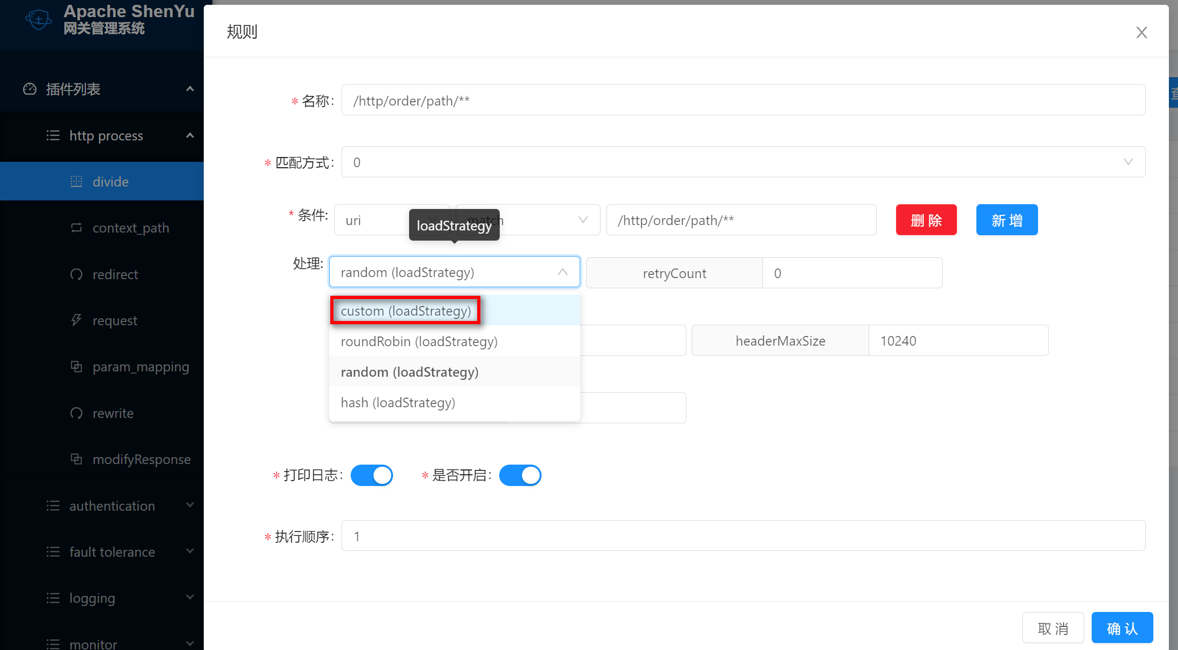Toggle the 是否开启 switch
The height and width of the screenshot is (650, 1178).
(x=520, y=475)
